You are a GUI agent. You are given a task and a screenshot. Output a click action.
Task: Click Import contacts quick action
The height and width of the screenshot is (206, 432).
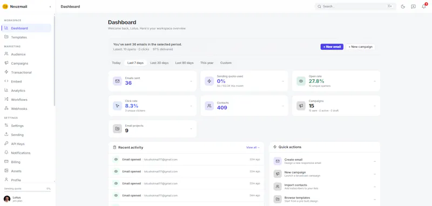point(325,187)
